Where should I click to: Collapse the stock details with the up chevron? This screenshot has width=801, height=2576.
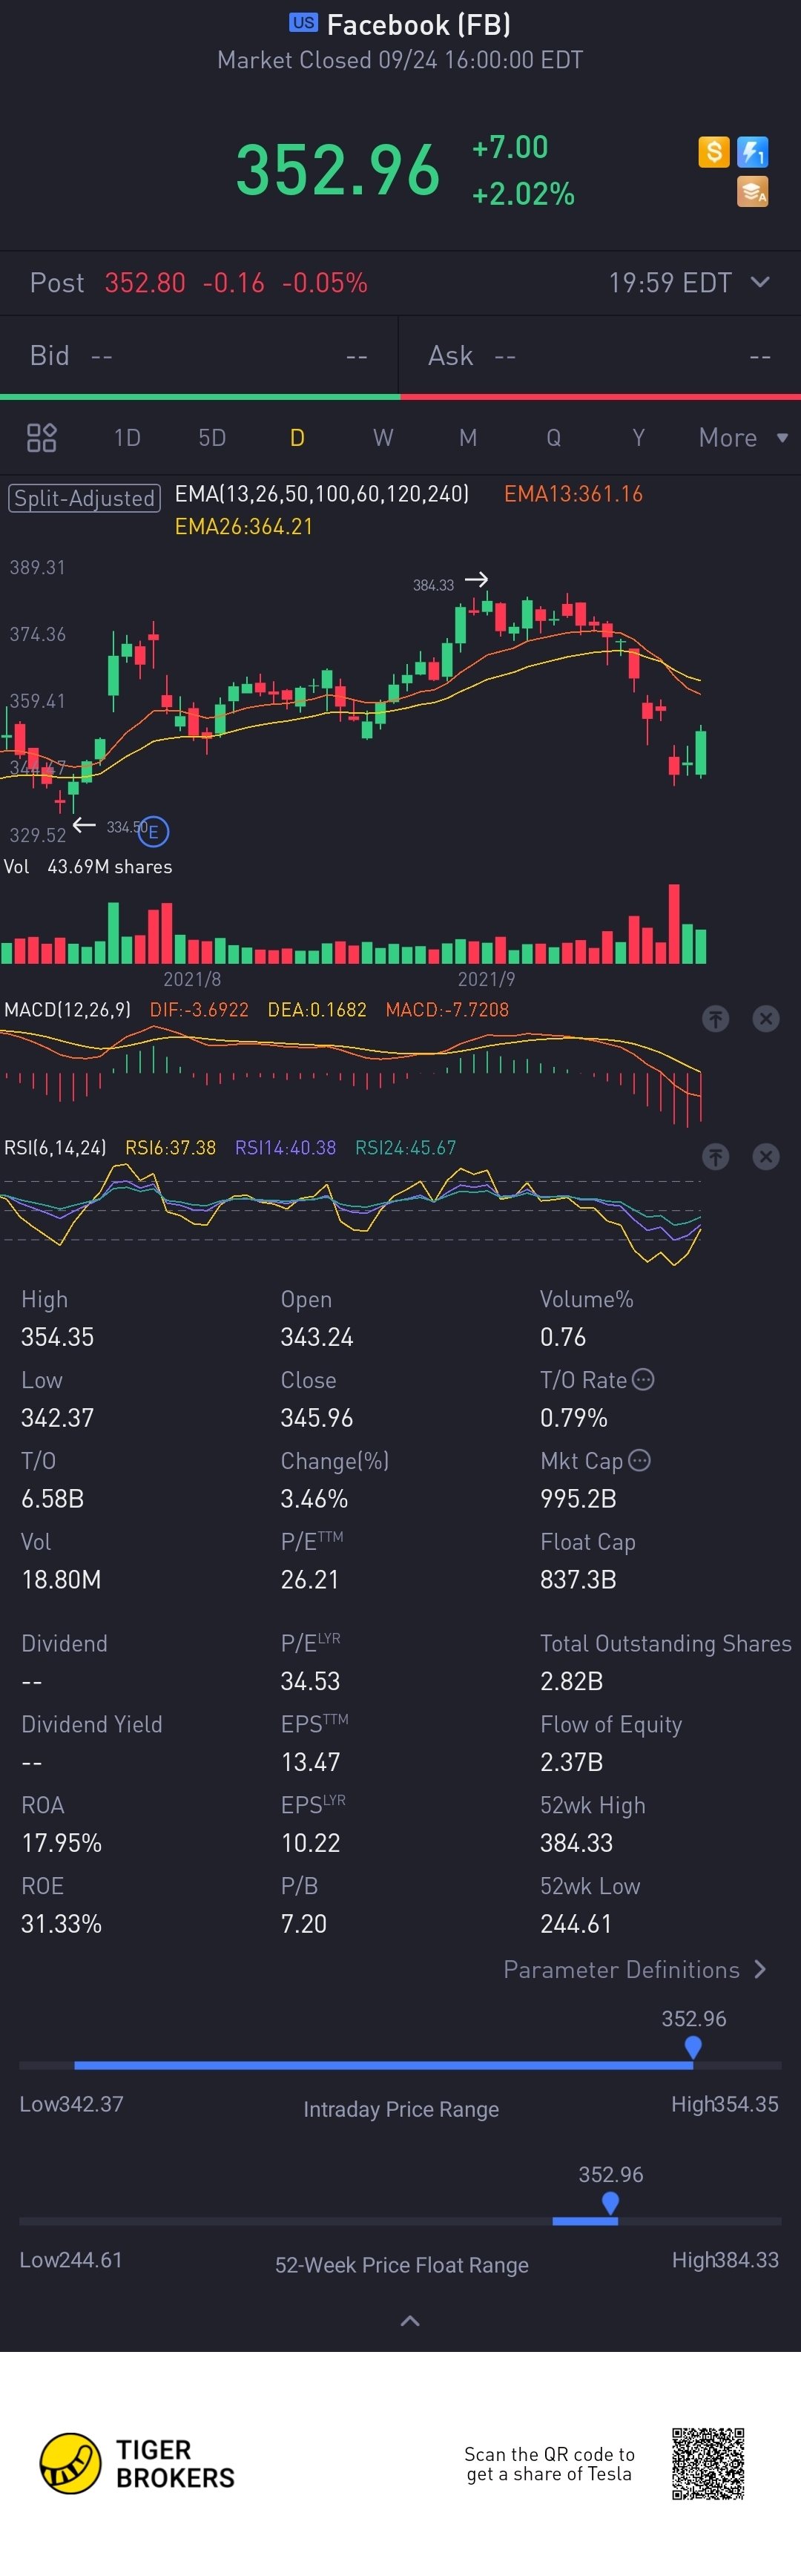point(410,2321)
